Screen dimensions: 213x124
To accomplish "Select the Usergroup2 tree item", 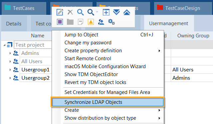I will point(35,78).
